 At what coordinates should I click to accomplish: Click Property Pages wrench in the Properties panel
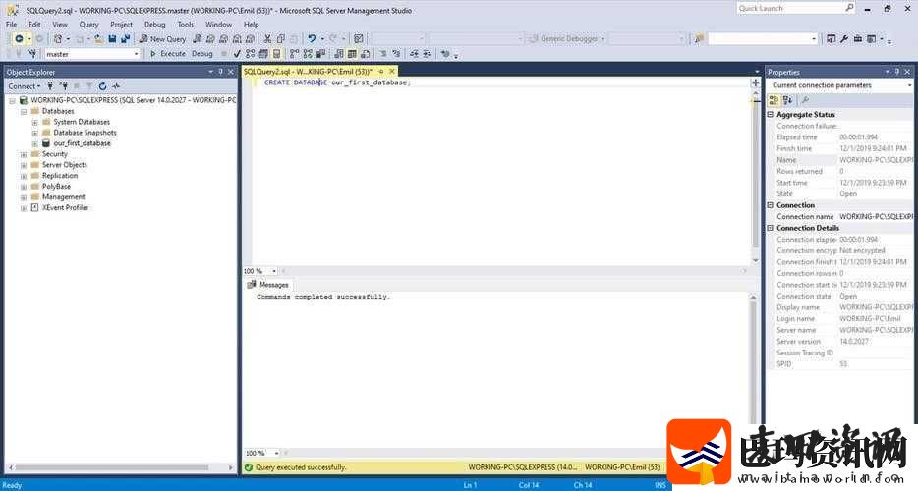805,100
